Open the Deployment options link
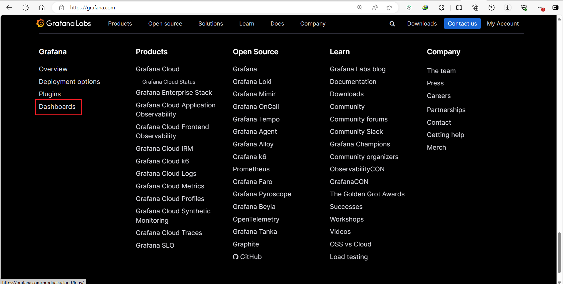Viewport: 563px width, 284px height. [x=69, y=82]
